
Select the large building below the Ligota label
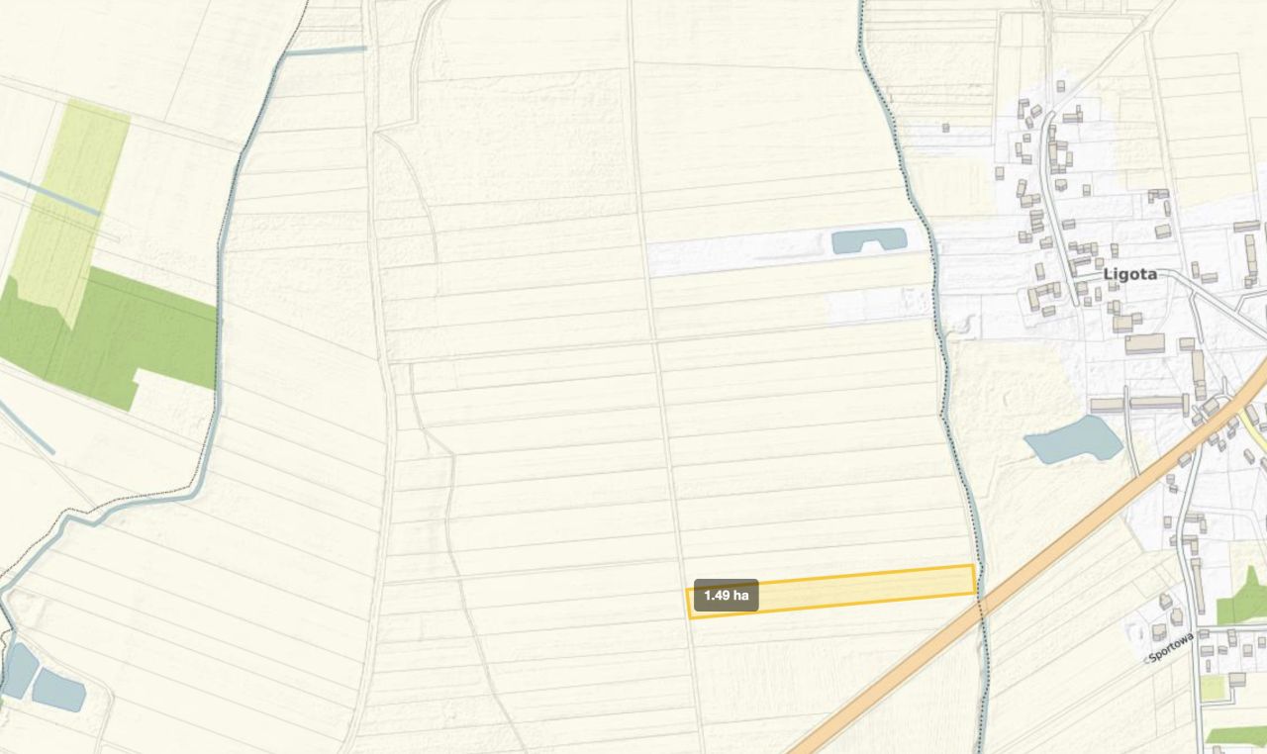1145,344
